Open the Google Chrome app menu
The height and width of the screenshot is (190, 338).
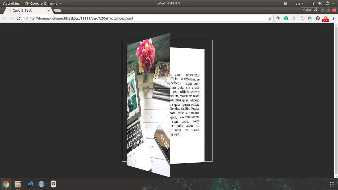(43, 3)
